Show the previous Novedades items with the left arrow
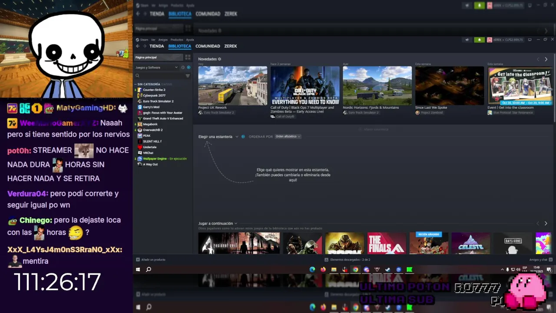The image size is (556, 313). point(538,59)
